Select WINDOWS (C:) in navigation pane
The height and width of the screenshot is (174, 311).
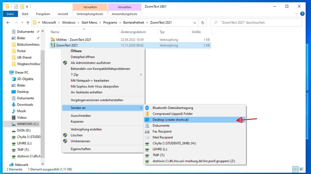pos(28,124)
